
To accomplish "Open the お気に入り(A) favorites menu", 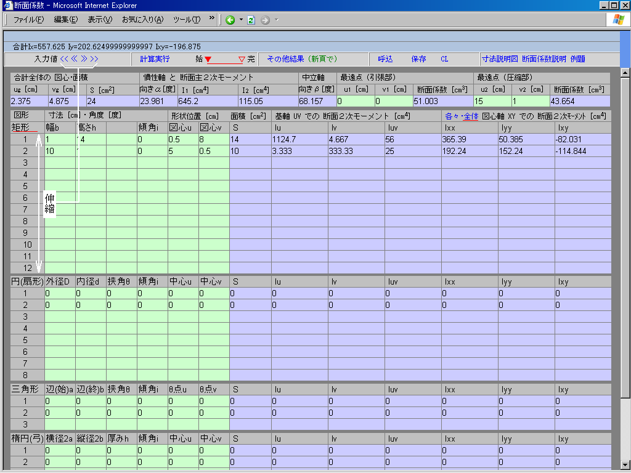I will [142, 20].
